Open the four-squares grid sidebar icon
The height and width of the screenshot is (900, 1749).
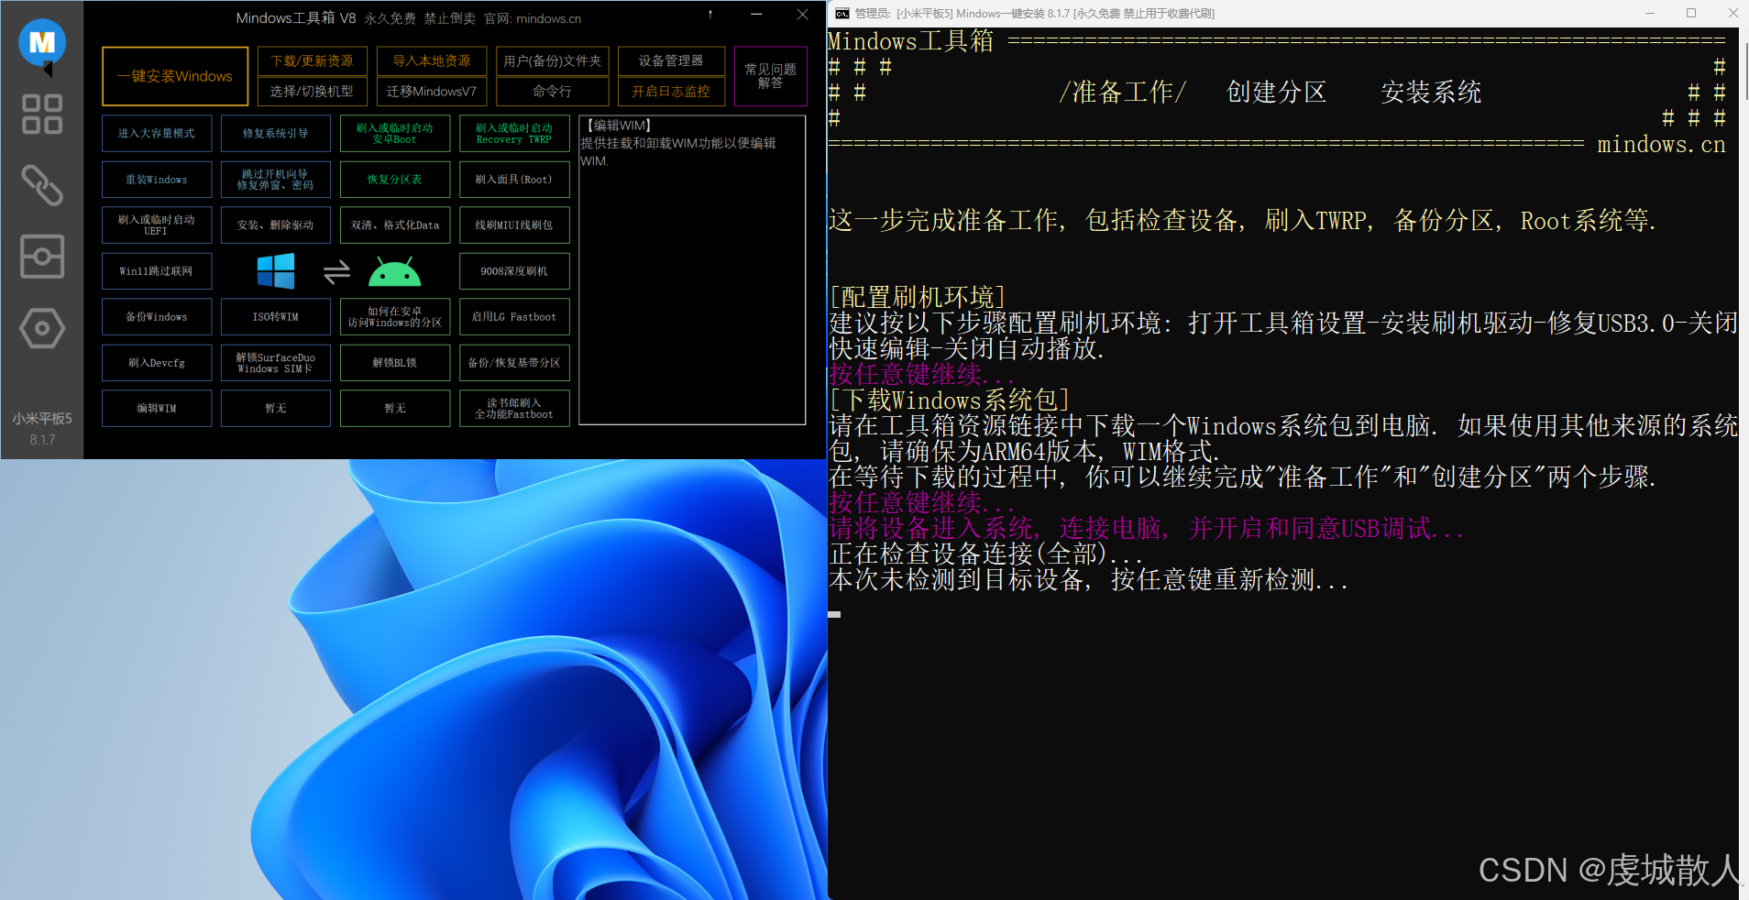tap(42, 115)
